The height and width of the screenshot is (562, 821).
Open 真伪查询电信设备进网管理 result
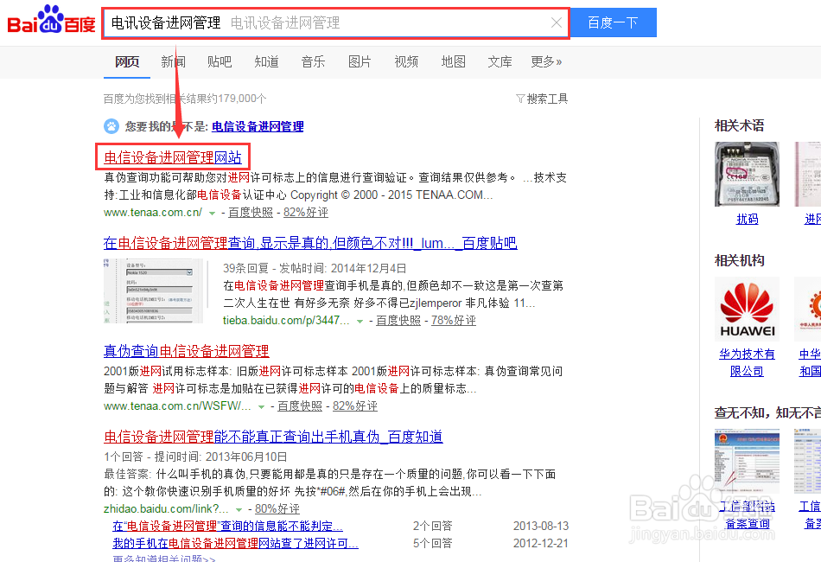187,351
